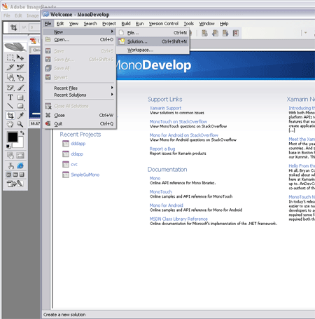This screenshot has height=319, width=315.
Task: Follow the Report a Bug link
Action: click(162, 149)
